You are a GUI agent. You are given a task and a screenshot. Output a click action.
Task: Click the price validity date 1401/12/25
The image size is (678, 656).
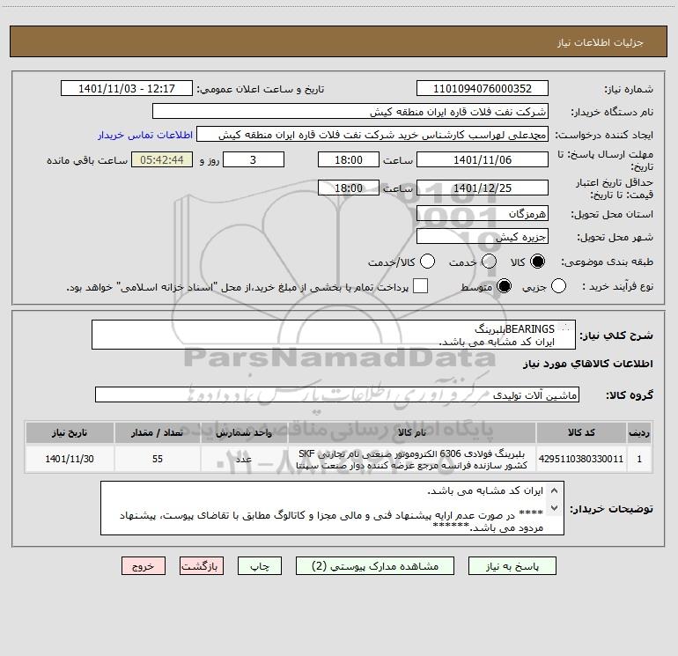[483, 188]
